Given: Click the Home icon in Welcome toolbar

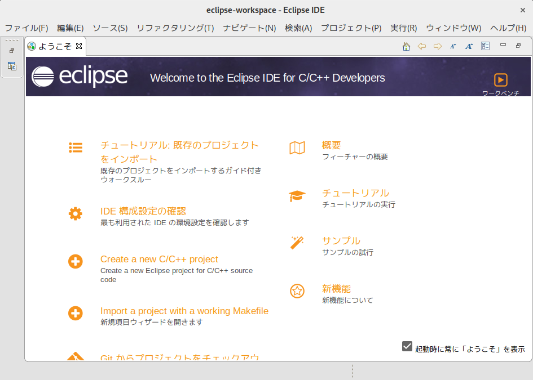Looking at the screenshot, I should pyautogui.click(x=406, y=46).
